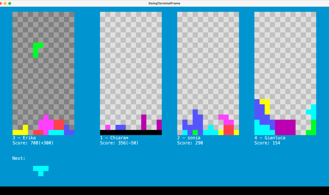
Task: Select the single green block in sonia's board
Action: 195,132
